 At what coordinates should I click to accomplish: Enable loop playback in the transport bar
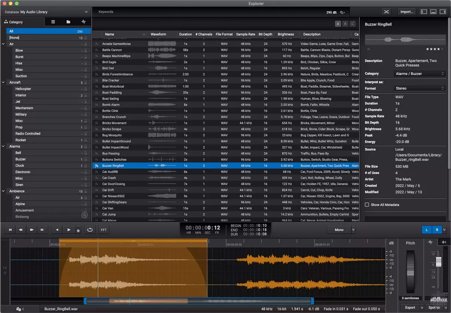tap(90, 230)
